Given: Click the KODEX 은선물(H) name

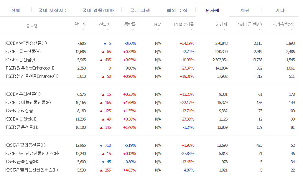Looking at the screenshot, I should (x=21, y=60).
